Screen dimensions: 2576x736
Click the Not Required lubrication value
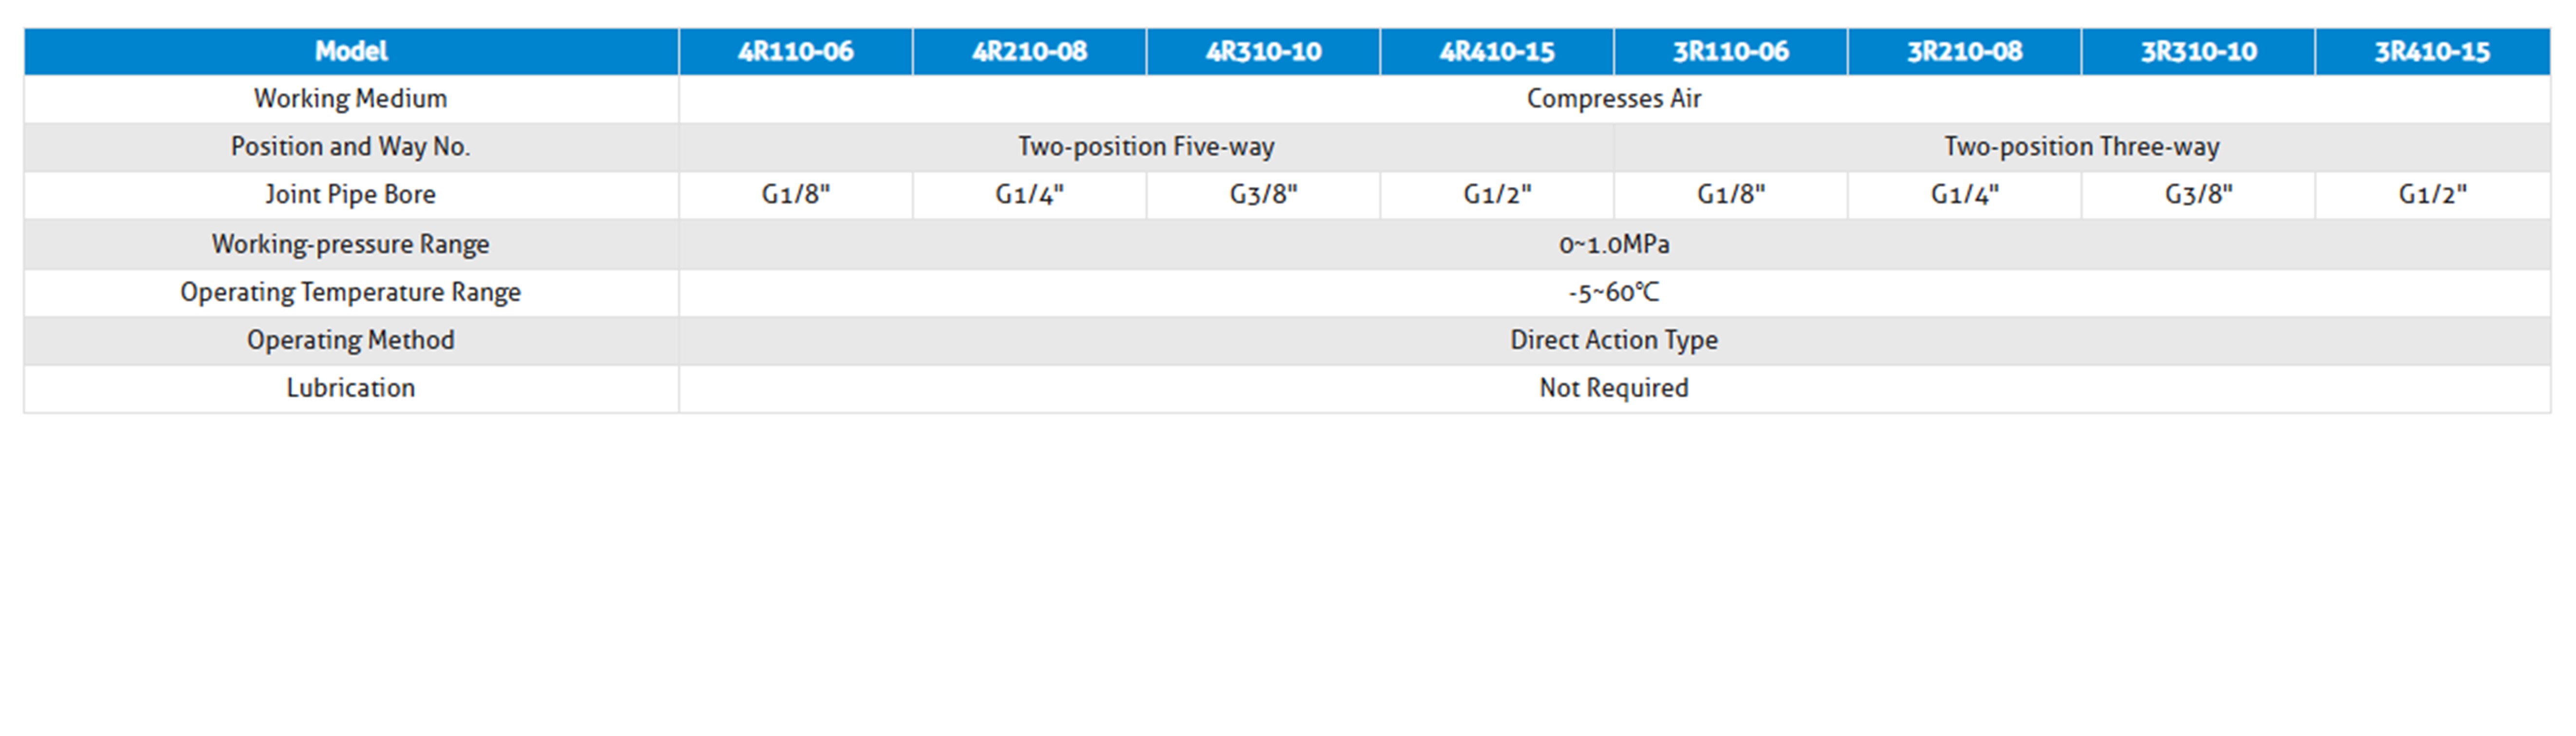pyautogui.click(x=1614, y=389)
